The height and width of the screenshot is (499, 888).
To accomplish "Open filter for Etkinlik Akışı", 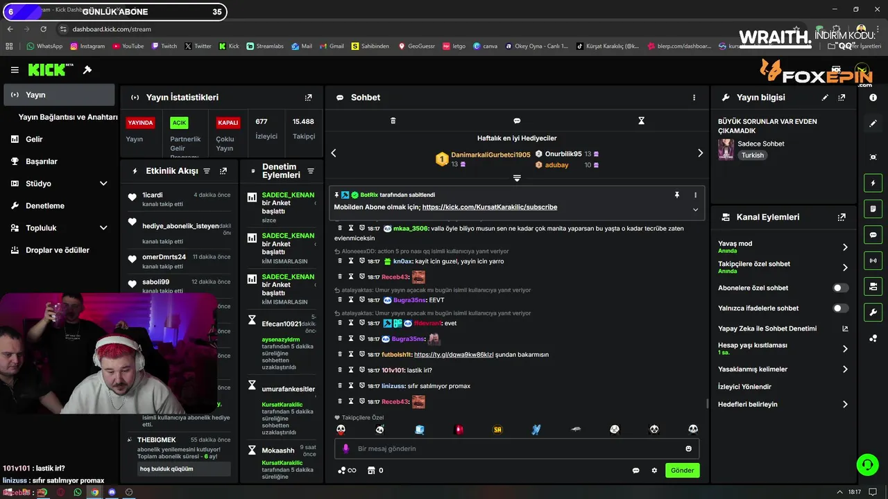I will (206, 171).
